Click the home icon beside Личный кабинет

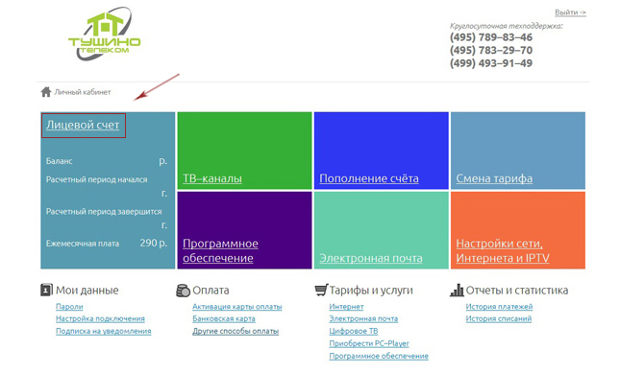tap(46, 92)
